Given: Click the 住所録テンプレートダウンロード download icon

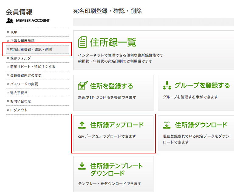Looking at the screenshot, I should (82, 166).
